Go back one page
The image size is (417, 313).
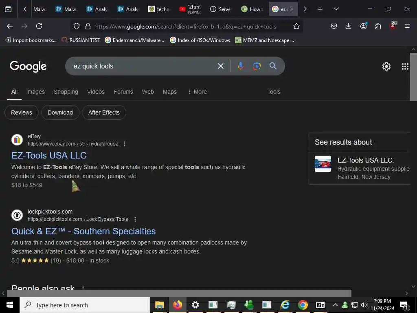point(10,26)
